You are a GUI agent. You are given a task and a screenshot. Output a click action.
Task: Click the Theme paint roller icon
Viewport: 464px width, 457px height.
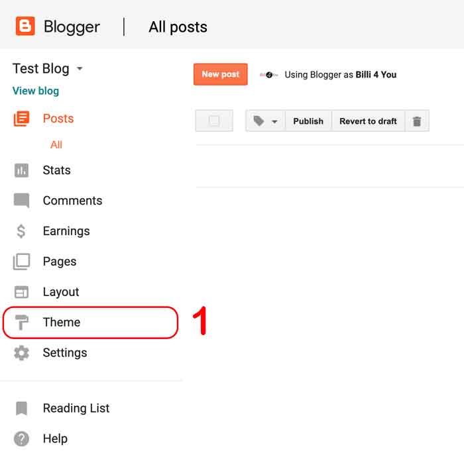coord(22,322)
